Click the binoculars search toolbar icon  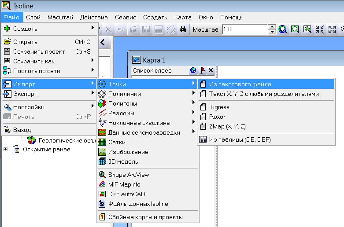(x=183, y=29)
